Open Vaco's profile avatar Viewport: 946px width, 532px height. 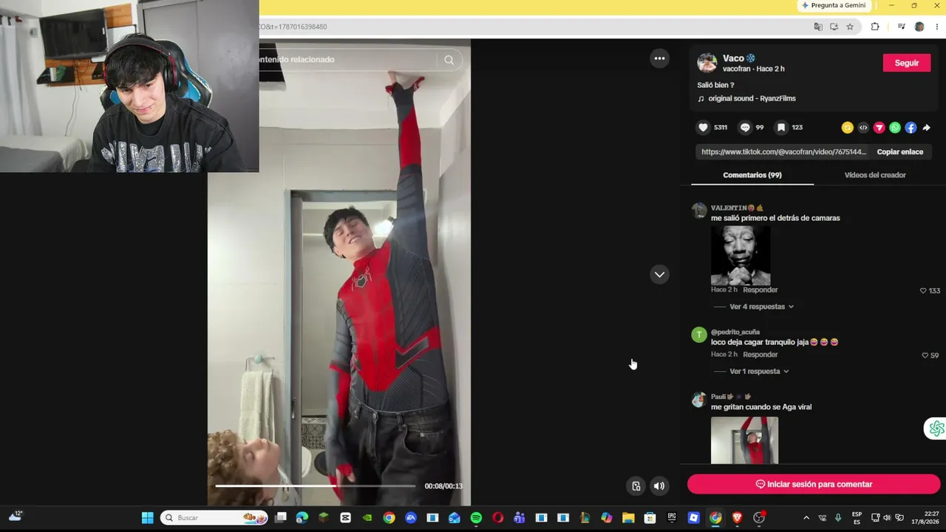(707, 63)
